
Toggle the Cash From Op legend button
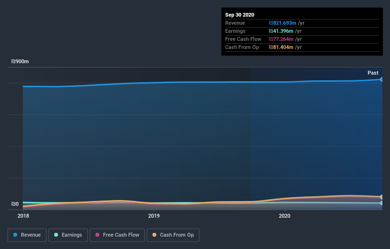(173, 235)
